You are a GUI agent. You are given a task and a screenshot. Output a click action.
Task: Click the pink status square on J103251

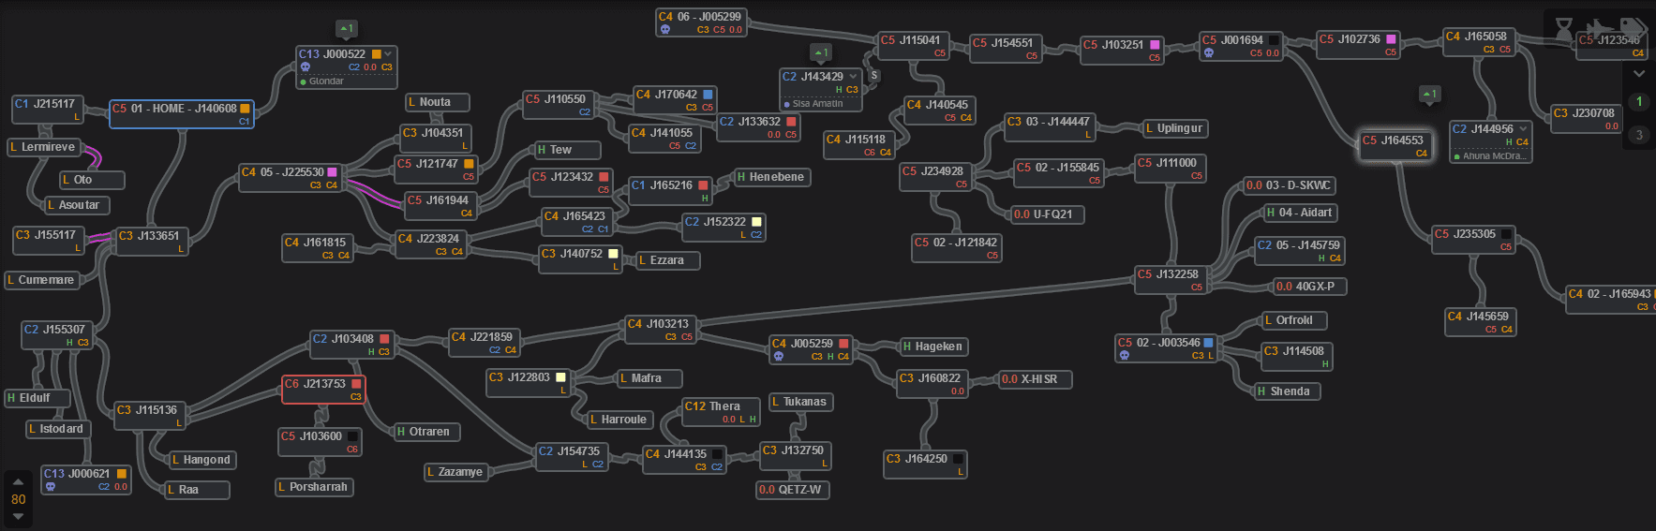point(1155,45)
